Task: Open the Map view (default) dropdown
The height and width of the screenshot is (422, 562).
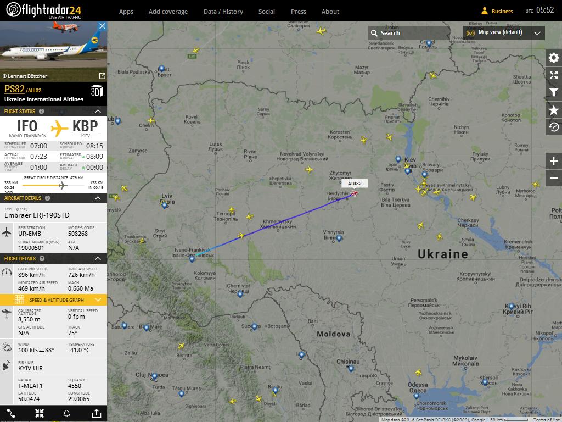Action: (x=504, y=32)
